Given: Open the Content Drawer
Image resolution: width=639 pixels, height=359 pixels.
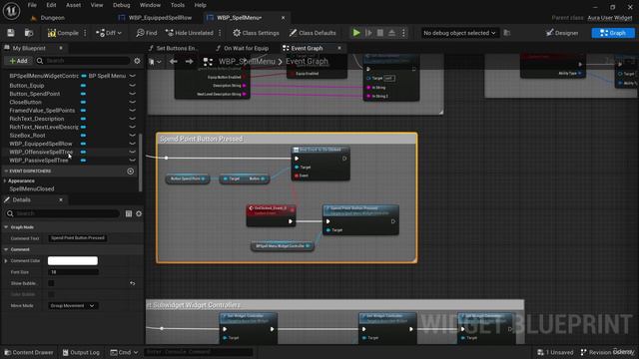Looking at the screenshot, I should click(29, 352).
